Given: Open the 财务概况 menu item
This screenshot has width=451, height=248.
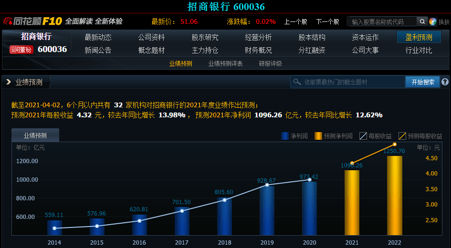Looking at the screenshot, I should point(258,50).
